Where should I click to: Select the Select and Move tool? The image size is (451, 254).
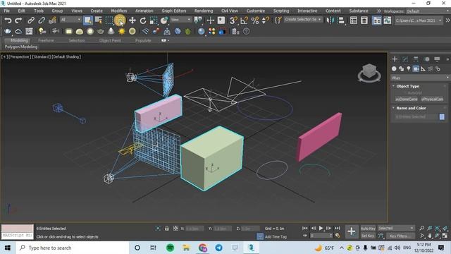click(132, 20)
